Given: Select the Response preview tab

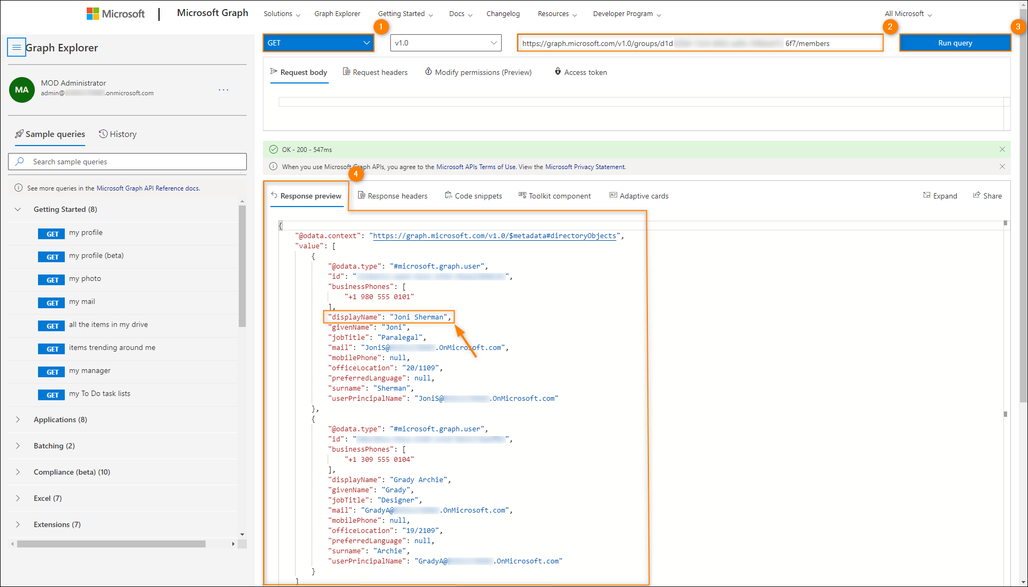Looking at the screenshot, I should pos(306,196).
